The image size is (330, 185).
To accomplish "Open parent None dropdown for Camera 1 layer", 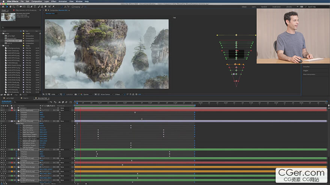I will click(x=66, y=108).
